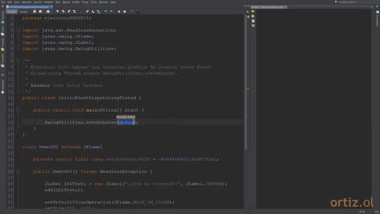Image resolution: width=380 pixels, height=214 pixels.
Task: Click the error stripe mark beside scrollbar
Action: [x=248, y=89]
